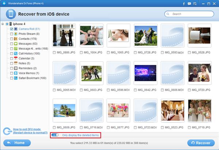
Task: Tick the checkbox for IMG_0886.JPG
Action: point(54,53)
